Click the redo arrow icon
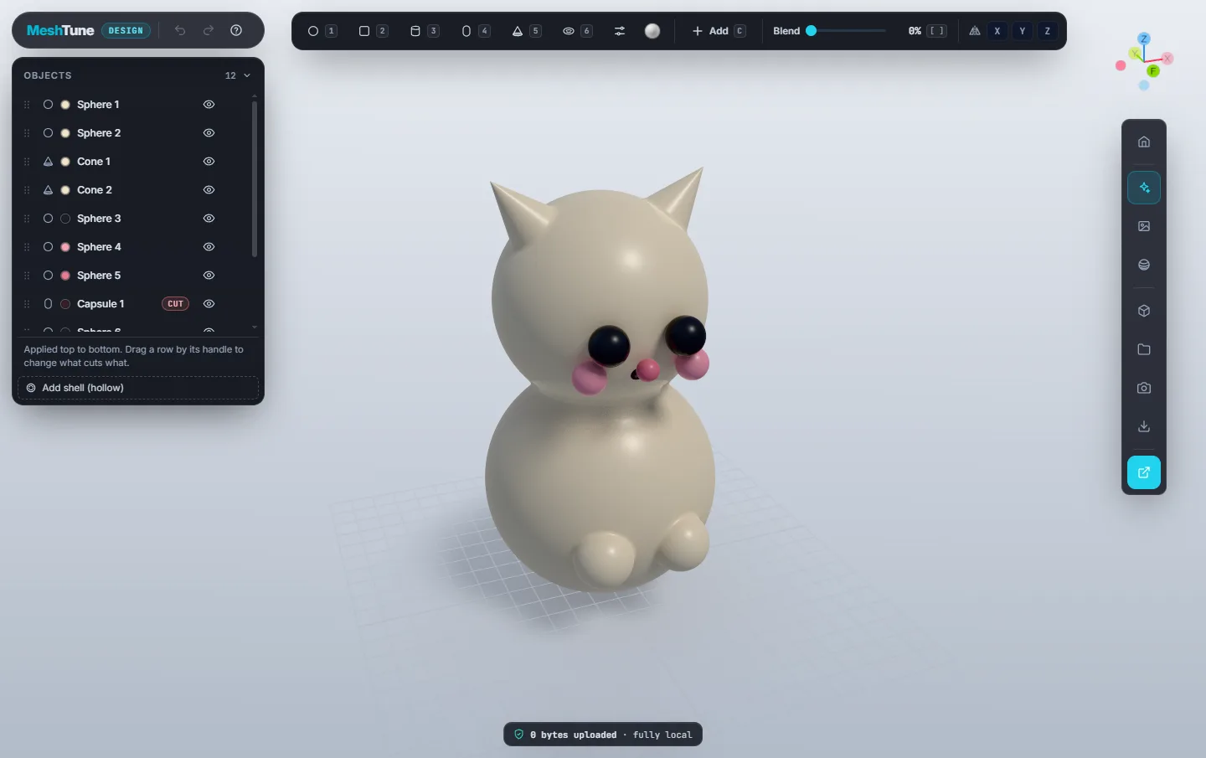Image resolution: width=1206 pixels, height=758 pixels. click(209, 30)
